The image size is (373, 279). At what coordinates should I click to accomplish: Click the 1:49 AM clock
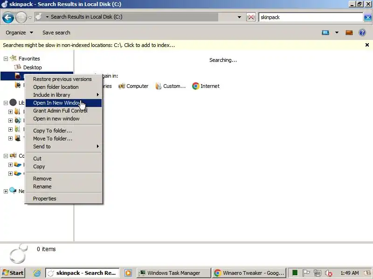tap(349, 273)
